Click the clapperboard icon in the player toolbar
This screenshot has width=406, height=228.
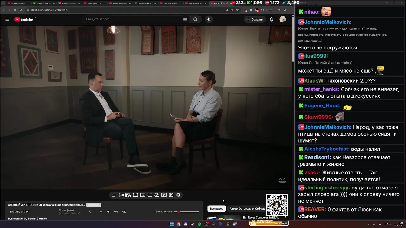tap(135, 195)
